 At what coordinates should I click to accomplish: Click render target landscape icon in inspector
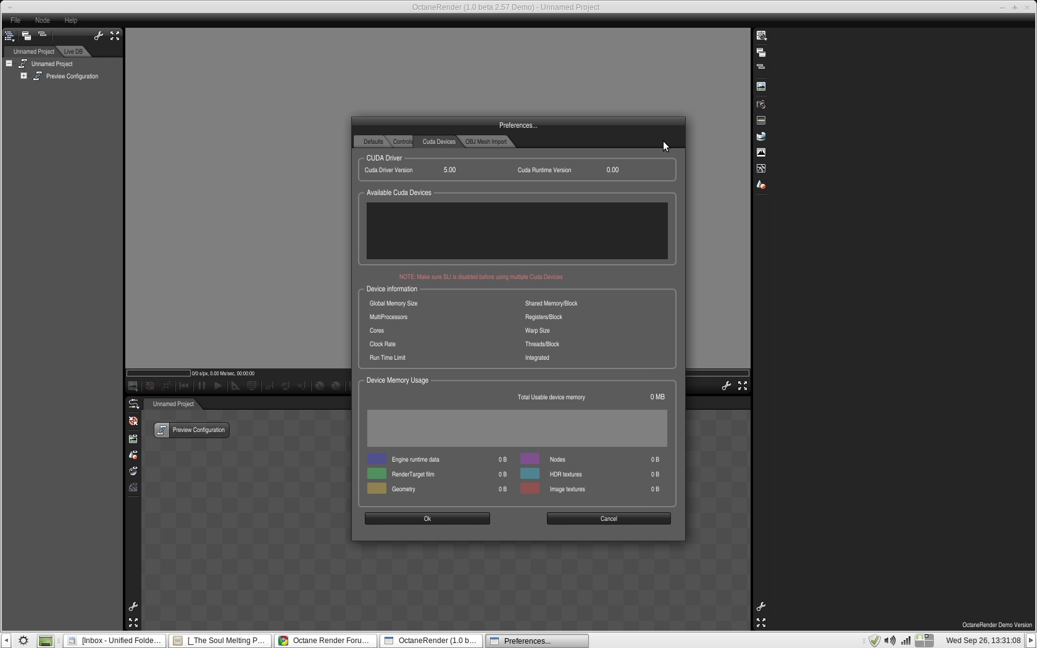tap(761, 86)
